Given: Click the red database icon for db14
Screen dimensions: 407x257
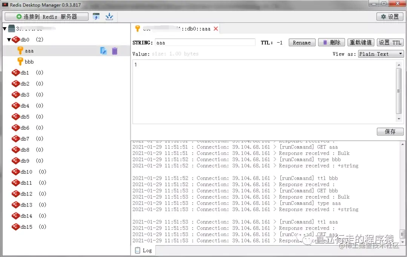Looking at the screenshot, I should click(16, 216).
